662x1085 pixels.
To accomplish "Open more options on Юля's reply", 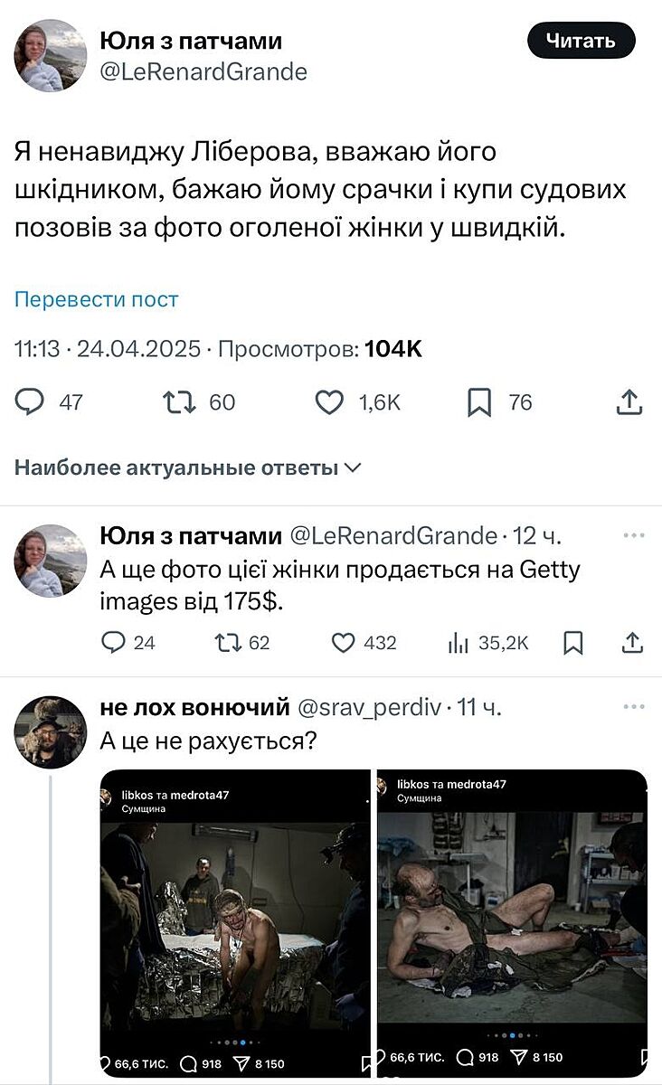I will [633, 535].
